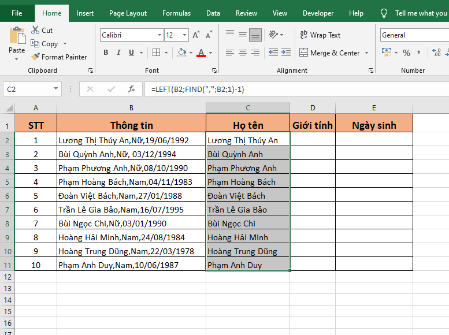Viewport: 449px width, 335px height.
Task: Toggle Wrap Text on selected cells
Action: 320,35
